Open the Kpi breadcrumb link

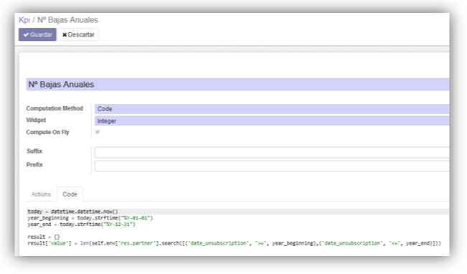point(24,20)
